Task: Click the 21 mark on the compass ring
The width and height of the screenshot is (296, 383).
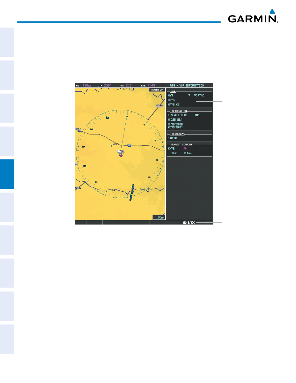Action: pos(96,182)
